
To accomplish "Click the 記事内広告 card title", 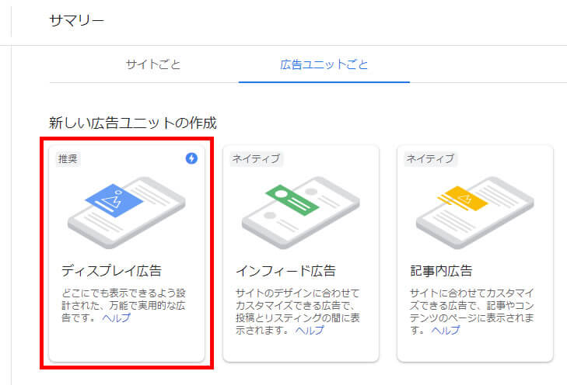I will point(441,271).
